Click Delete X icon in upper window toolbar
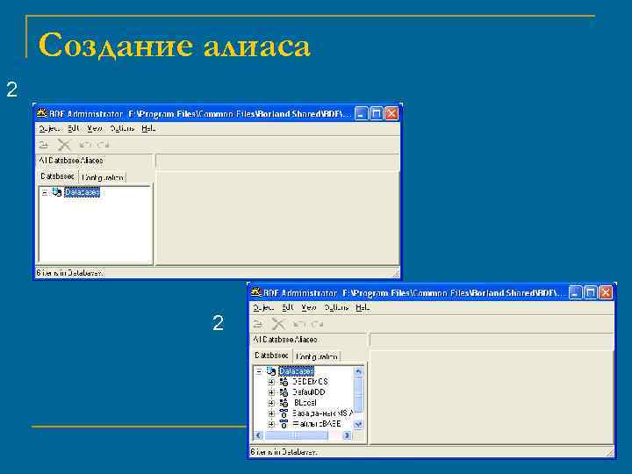632x474 pixels. [64, 145]
